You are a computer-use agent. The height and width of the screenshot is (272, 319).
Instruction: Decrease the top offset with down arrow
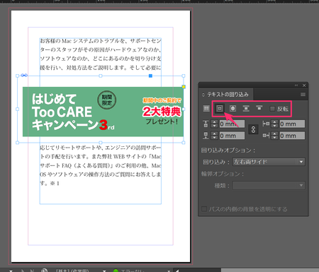pyautogui.click(x=214, y=126)
